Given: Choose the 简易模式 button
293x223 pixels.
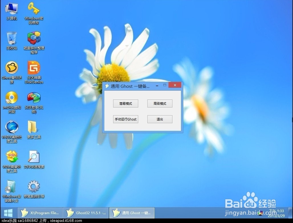Looking at the screenshot, I should coord(126,104).
